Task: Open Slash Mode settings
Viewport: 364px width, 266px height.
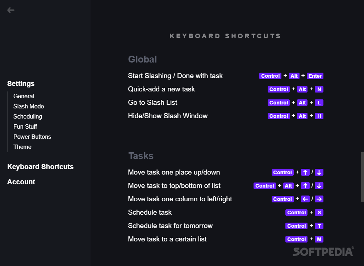Action: click(x=29, y=106)
